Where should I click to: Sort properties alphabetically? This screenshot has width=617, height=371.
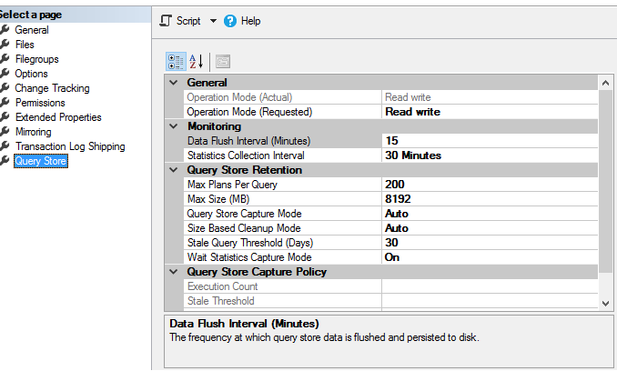point(196,61)
